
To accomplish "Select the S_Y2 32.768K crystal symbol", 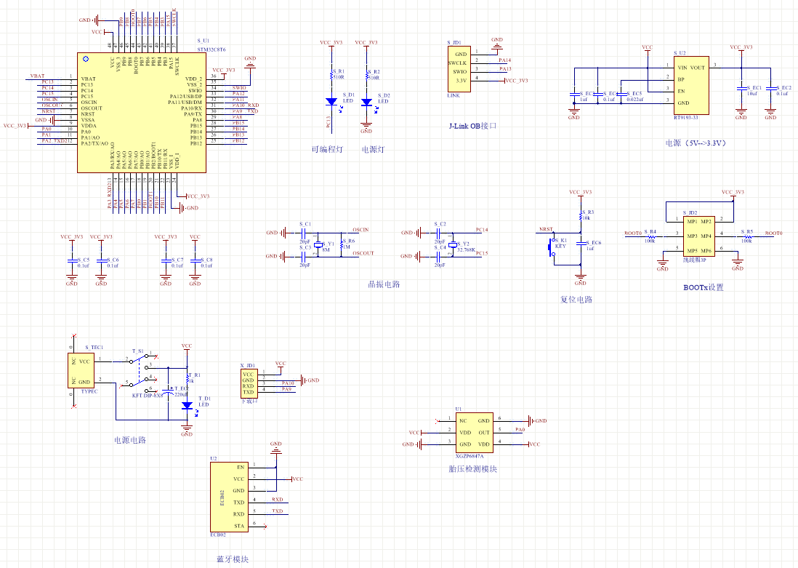I will click(x=452, y=244).
